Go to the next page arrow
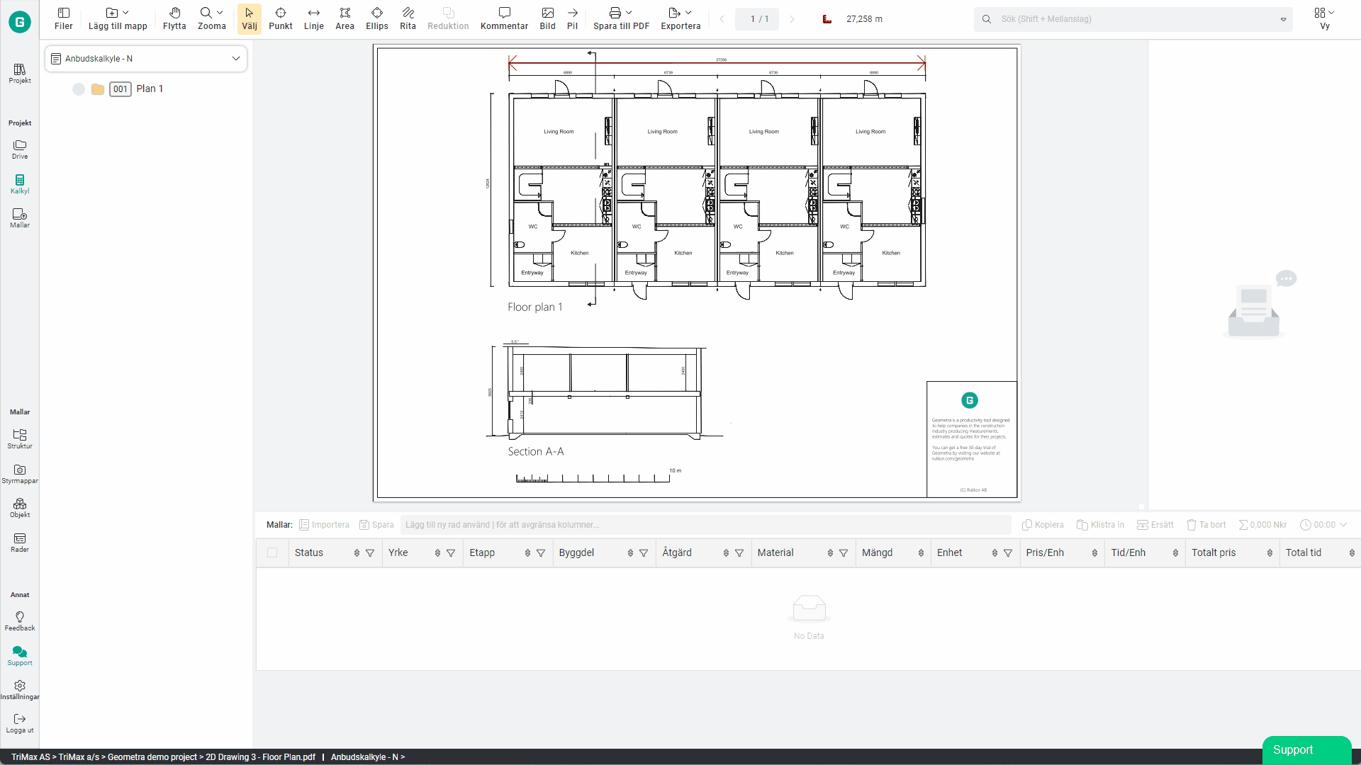The image size is (1361, 765). coord(792,19)
